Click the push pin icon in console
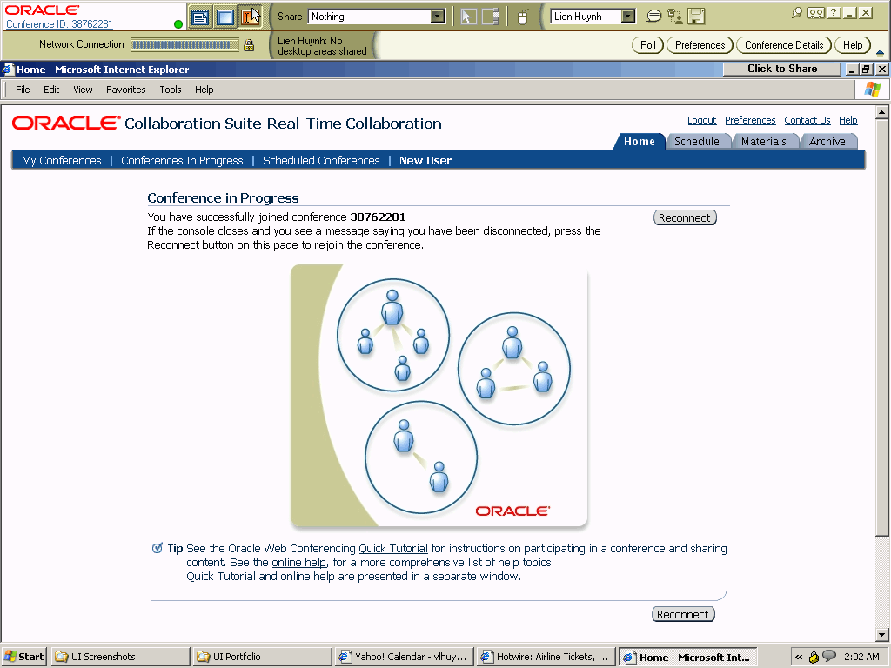This screenshot has width=891, height=668. (x=797, y=12)
